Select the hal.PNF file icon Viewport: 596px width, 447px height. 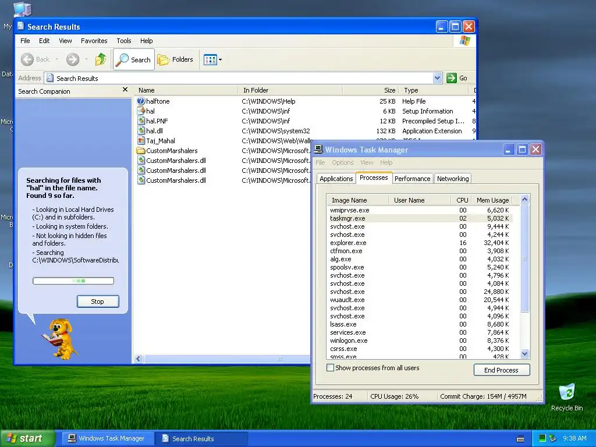click(x=141, y=121)
